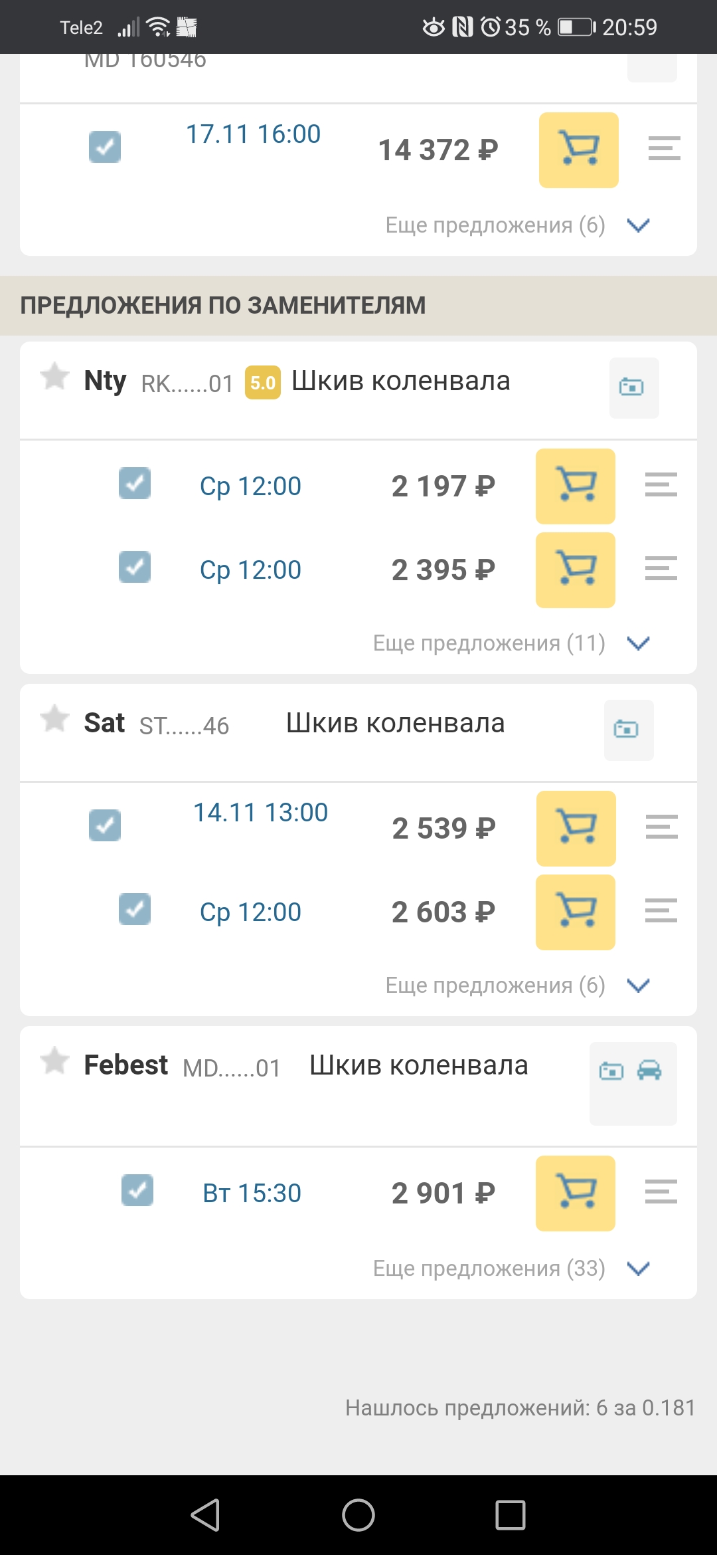
Task: Add Febest 2 901 ₽ offer to cart
Action: coord(575,1193)
